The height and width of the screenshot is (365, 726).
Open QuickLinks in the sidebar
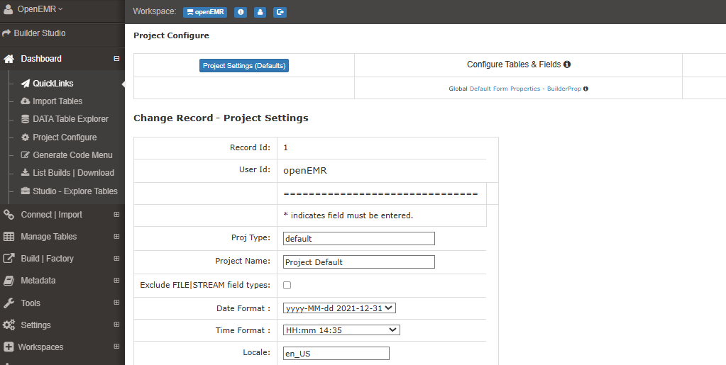[53, 84]
